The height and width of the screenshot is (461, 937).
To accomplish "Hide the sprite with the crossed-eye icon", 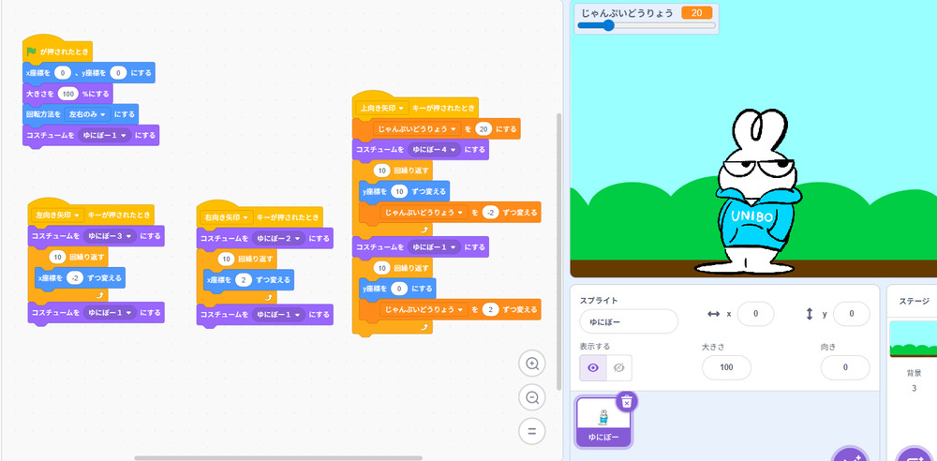I will tap(618, 368).
